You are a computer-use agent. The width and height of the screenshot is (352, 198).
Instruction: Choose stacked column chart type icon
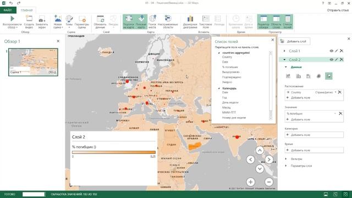[288, 76]
